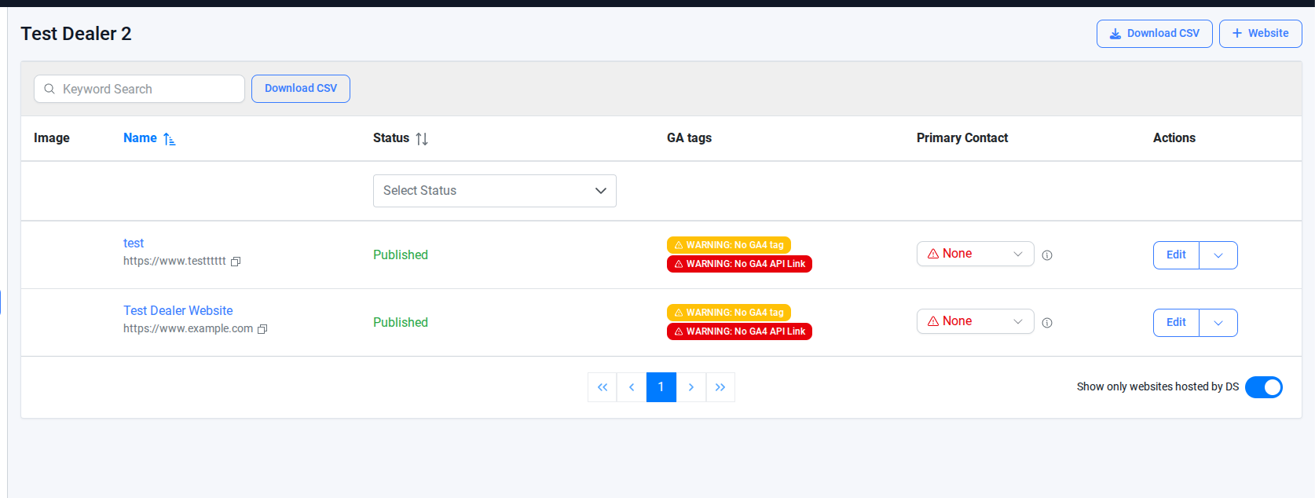Click info icon in Test Dealer Website row

tap(1047, 323)
